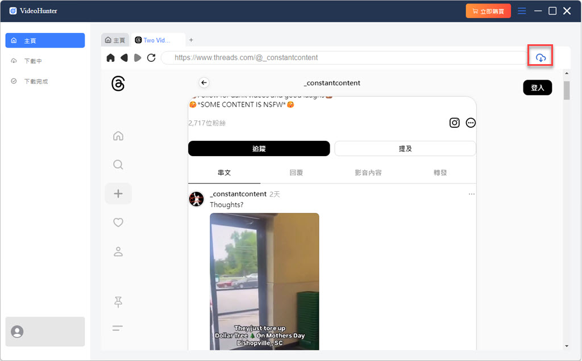Navigate forward with the right arrow icon
582x361 pixels.
[138, 58]
